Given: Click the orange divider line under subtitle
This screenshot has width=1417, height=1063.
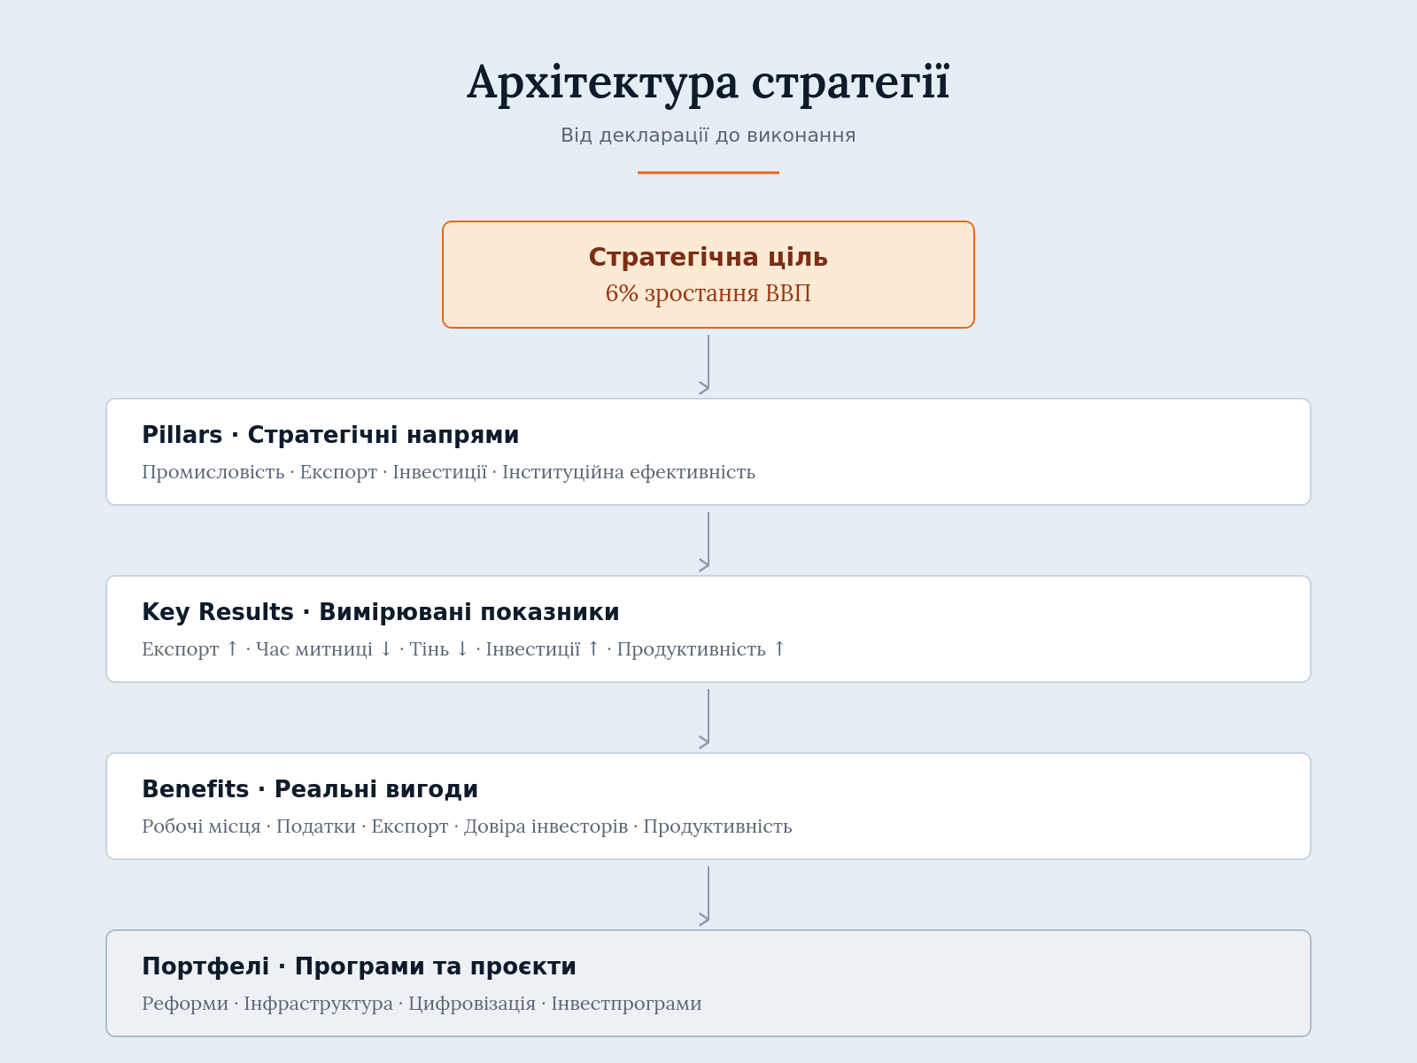Looking at the screenshot, I should click(708, 173).
